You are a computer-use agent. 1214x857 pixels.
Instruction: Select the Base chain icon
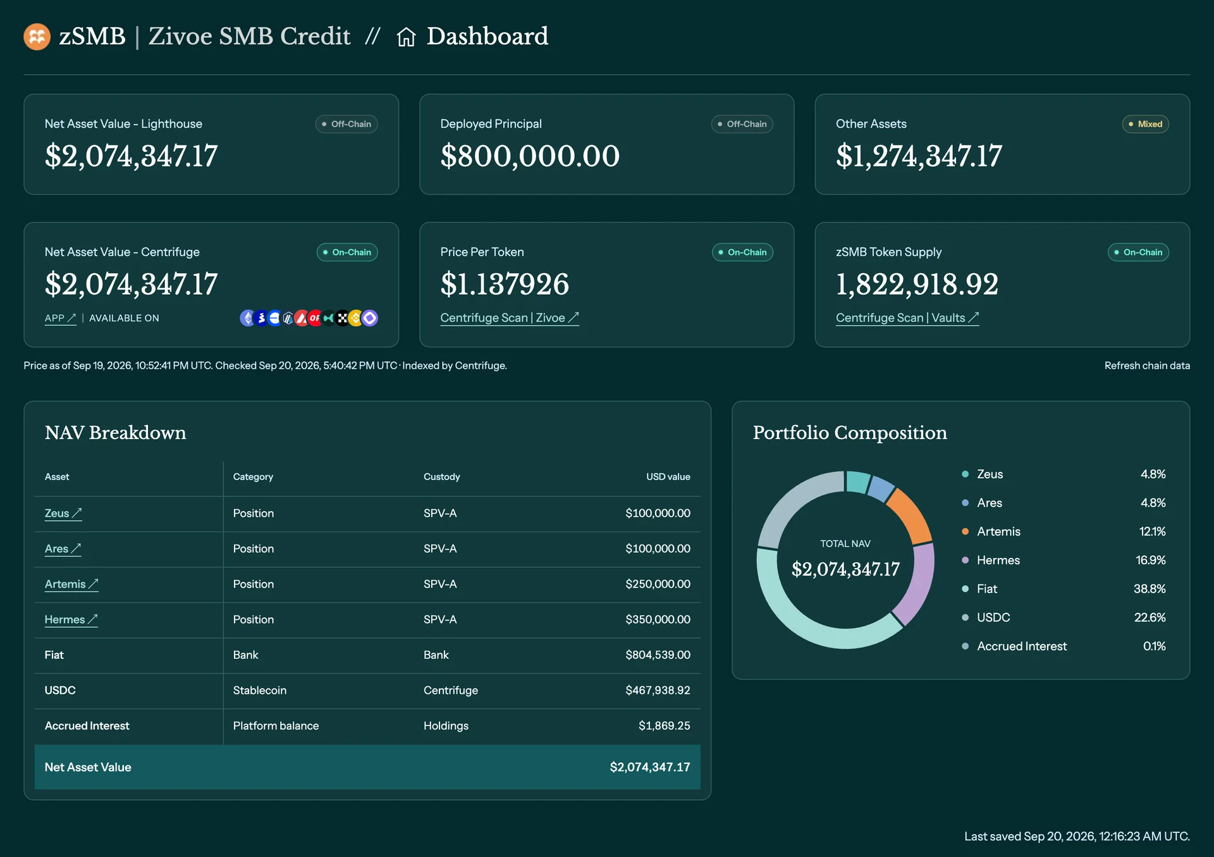(x=274, y=318)
